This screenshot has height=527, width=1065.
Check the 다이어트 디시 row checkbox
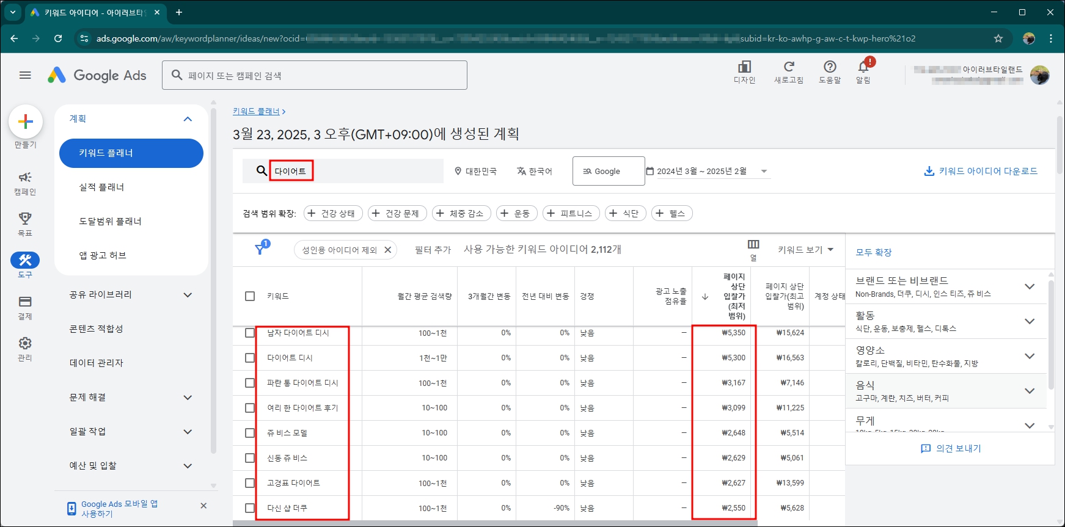[250, 358]
